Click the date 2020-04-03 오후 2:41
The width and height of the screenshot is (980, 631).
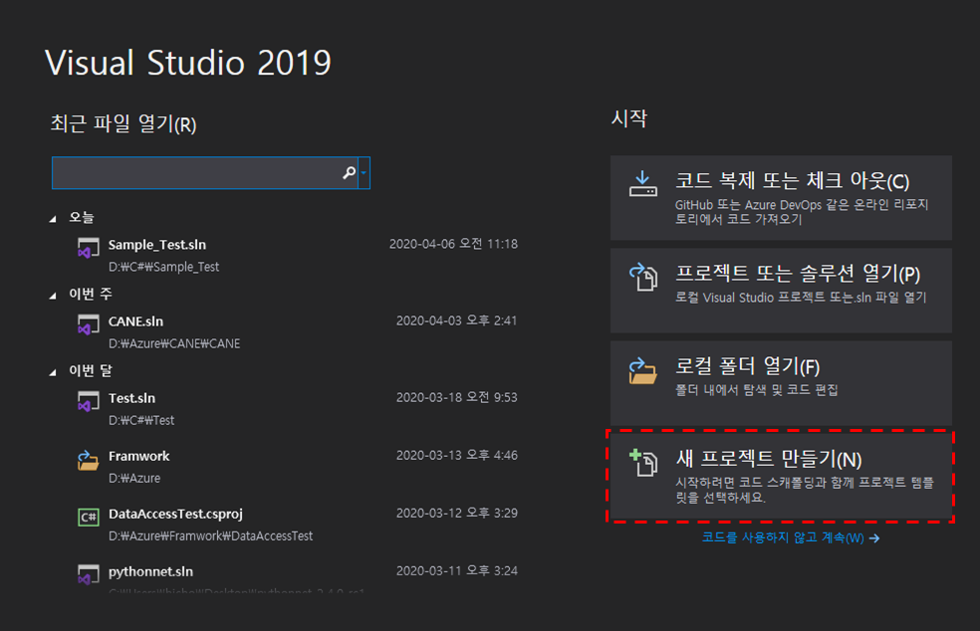tap(457, 320)
